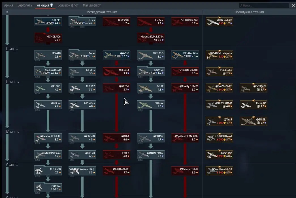Select the P-63C-5 card

[x=82, y=105]
